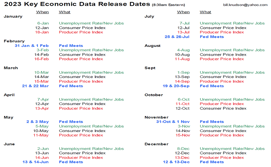
Task: Click the August month heading
Action: [153, 46]
